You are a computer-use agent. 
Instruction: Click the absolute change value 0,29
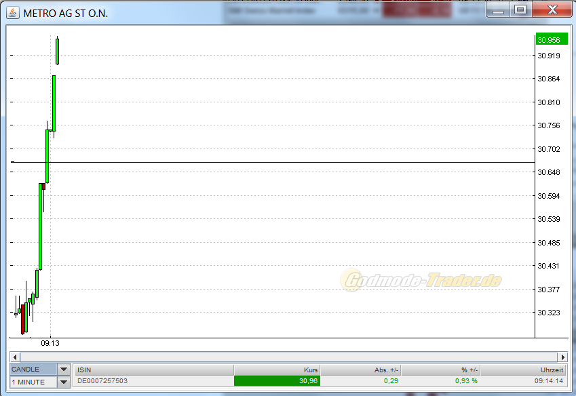[391, 380]
